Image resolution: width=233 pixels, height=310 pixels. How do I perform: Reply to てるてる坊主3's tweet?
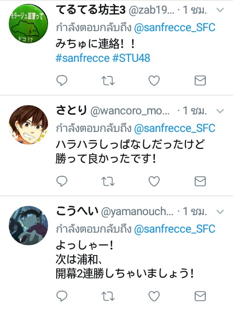(62, 81)
